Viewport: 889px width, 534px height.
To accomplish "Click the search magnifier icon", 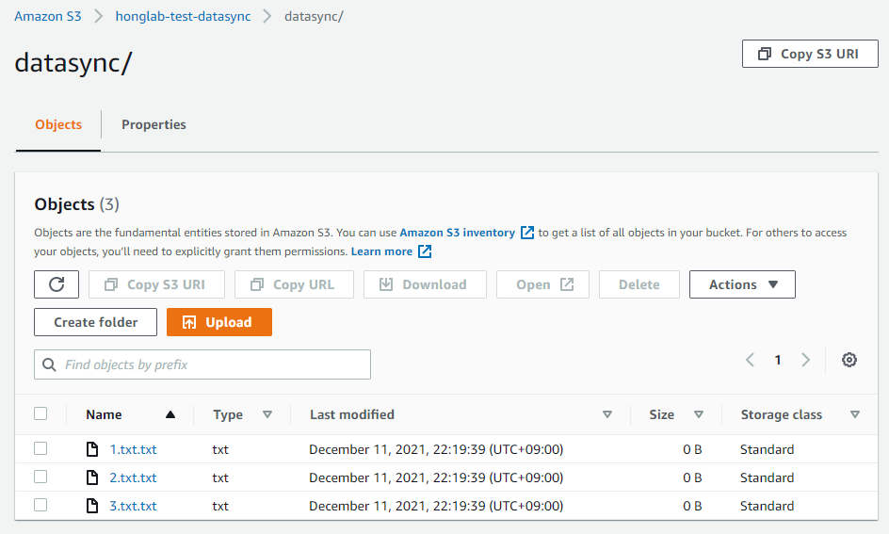I will click(49, 364).
